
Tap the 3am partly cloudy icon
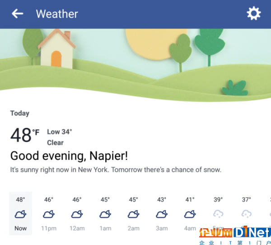click(x=162, y=214)
